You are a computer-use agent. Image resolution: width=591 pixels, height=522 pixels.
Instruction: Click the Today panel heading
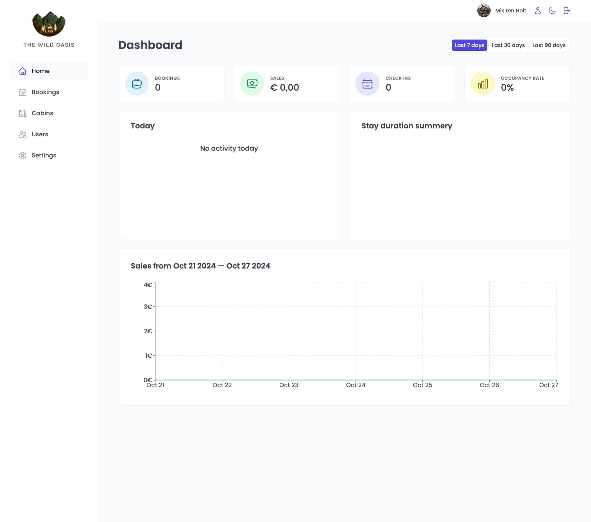pyautogui.click(x=143, y=126)
